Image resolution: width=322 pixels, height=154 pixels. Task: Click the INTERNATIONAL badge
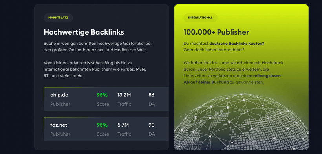click(200, 18)
